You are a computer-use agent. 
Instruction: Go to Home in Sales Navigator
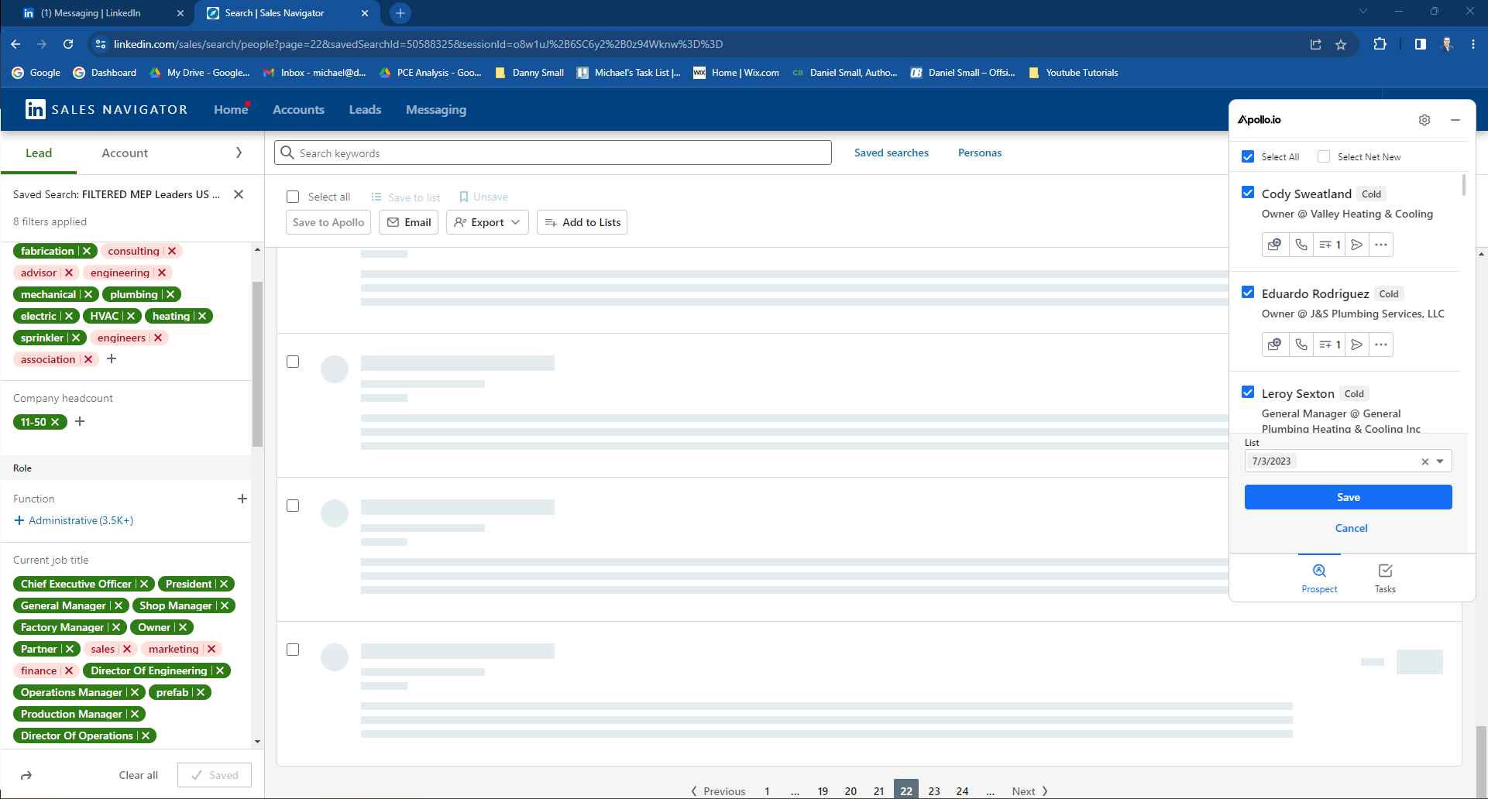(x=231, y=110)
